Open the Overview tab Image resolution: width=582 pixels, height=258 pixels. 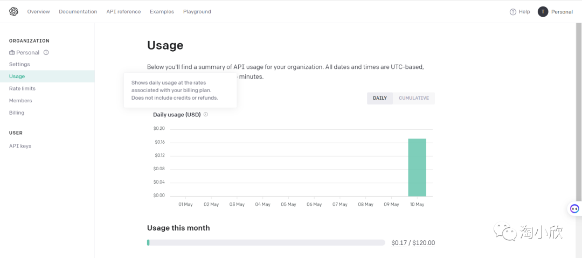point(38,11)
